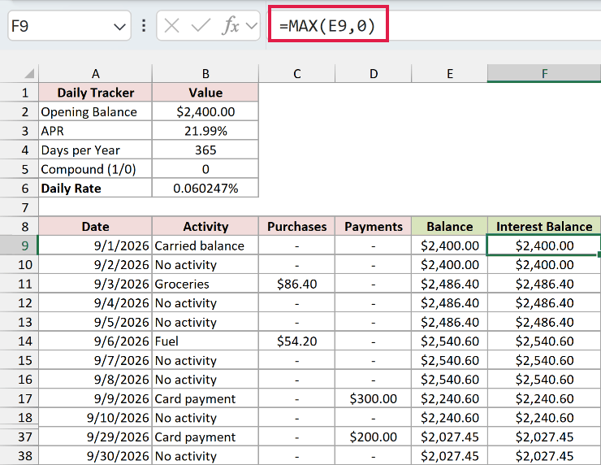Viewport: 601px width, 465px height.
Task: Open the Insert Function fx icon
Action: (x=231, y=26)
